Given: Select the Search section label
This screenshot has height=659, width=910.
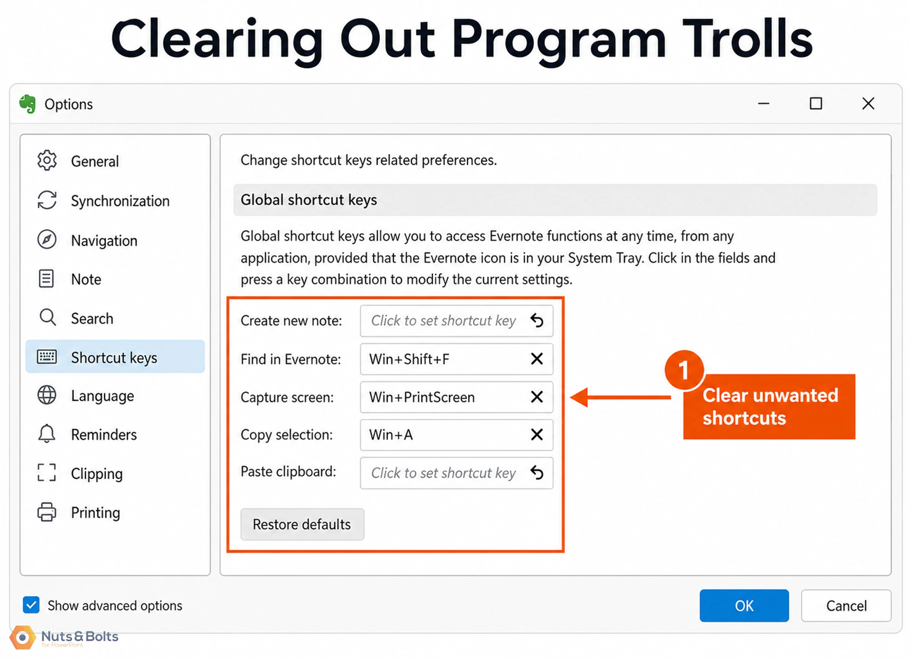Looking at the screenshot, I should pyautogui.click(x=92, y=318).
